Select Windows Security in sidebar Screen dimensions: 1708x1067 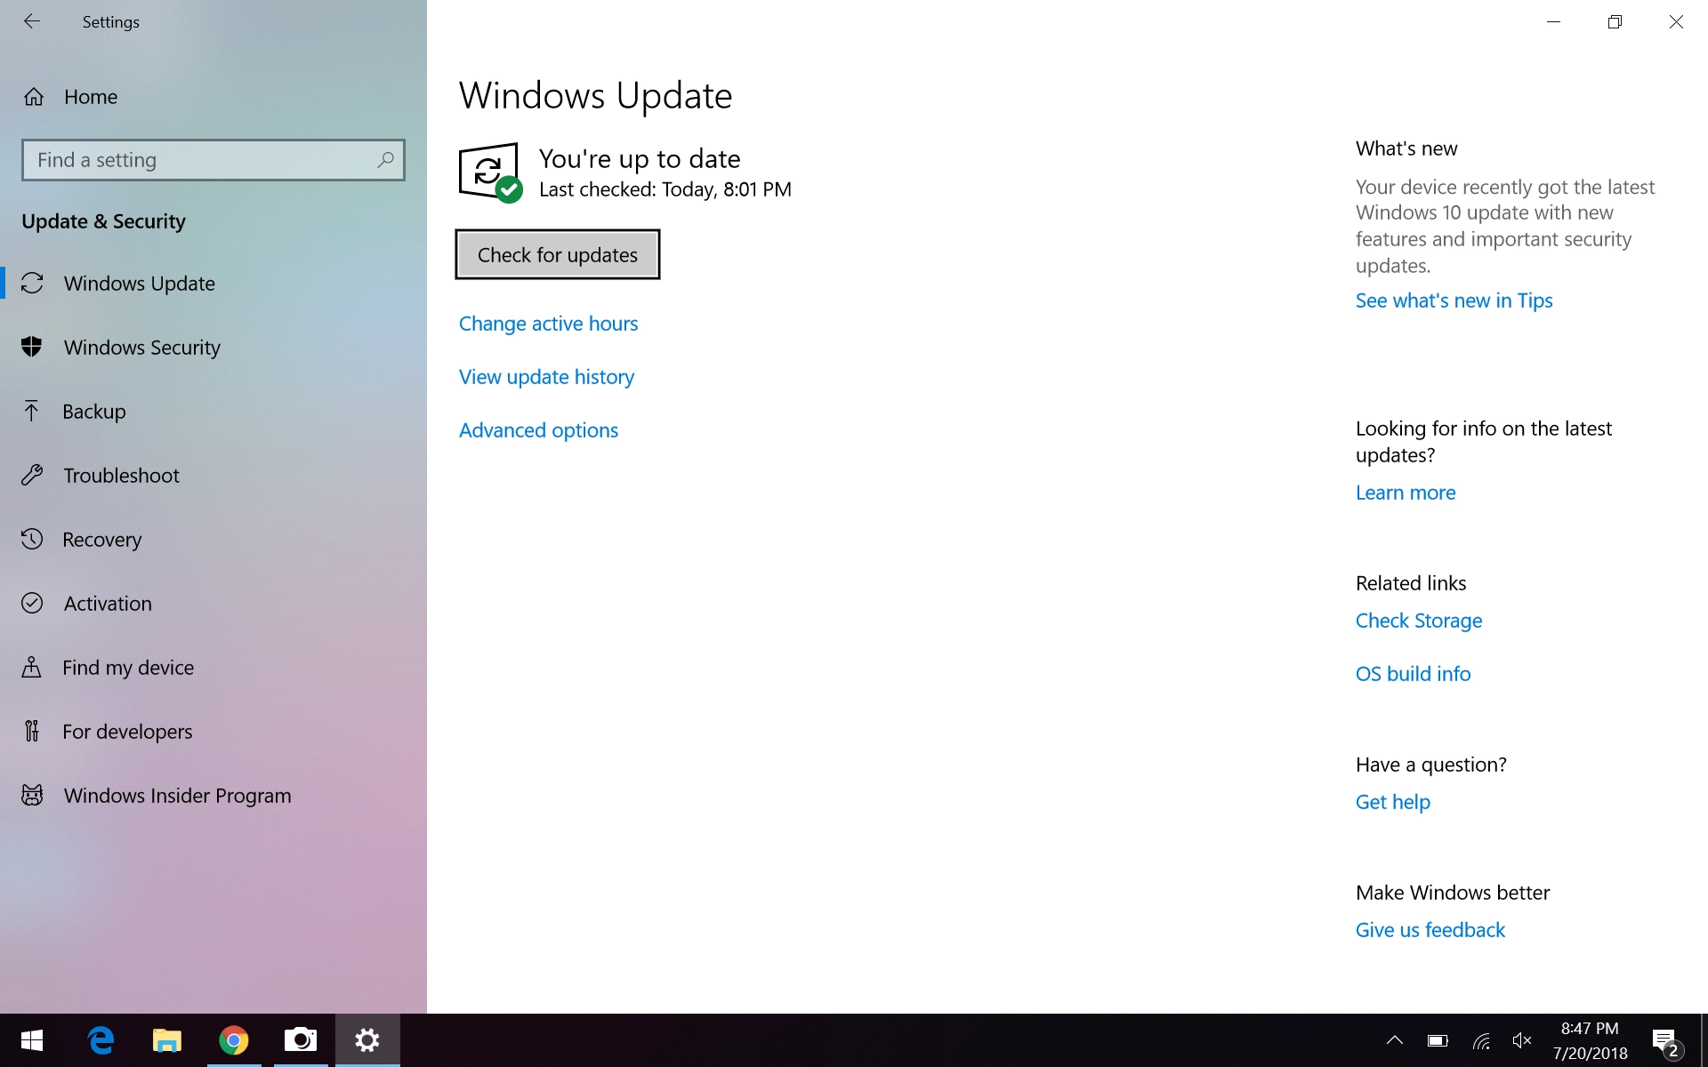click(x=213, y=347)
